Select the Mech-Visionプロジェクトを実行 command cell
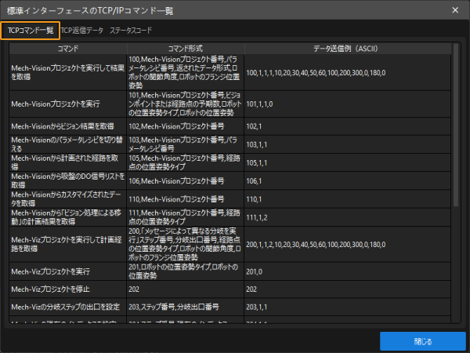Image resolution: width=470 pixels, height=353 pixels. [68, 104]
